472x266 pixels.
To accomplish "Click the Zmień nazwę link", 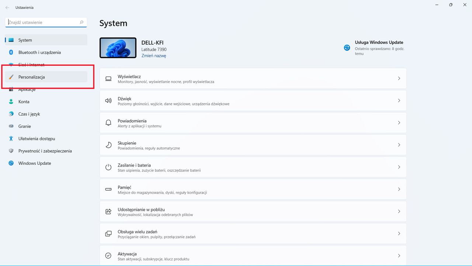I will tap(154, 55).
